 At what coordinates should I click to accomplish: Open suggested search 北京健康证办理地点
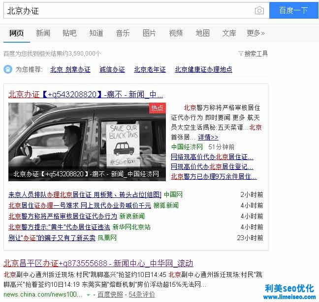pos(203,70)
